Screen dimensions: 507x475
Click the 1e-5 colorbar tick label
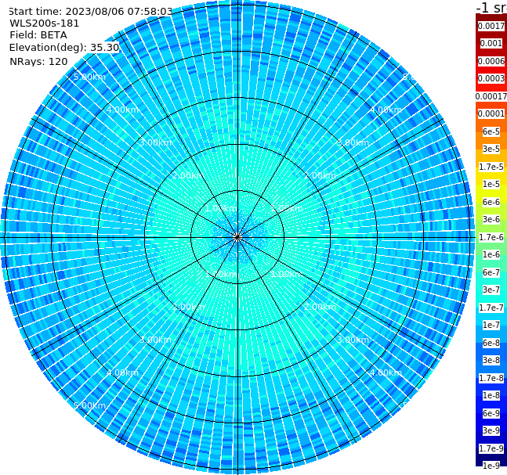tap(491, 184)
